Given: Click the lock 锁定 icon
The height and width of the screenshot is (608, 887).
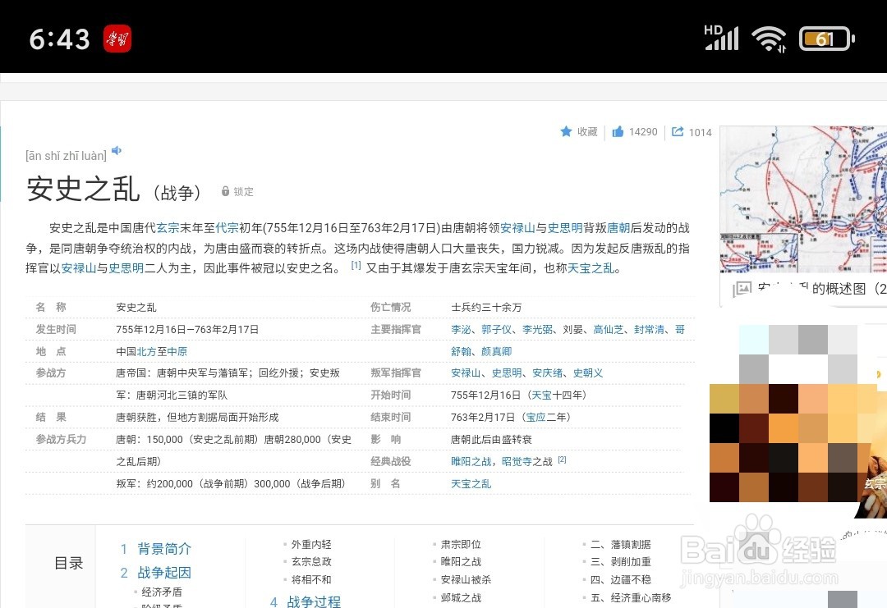Looking at the screenshot, I should 225,191.
